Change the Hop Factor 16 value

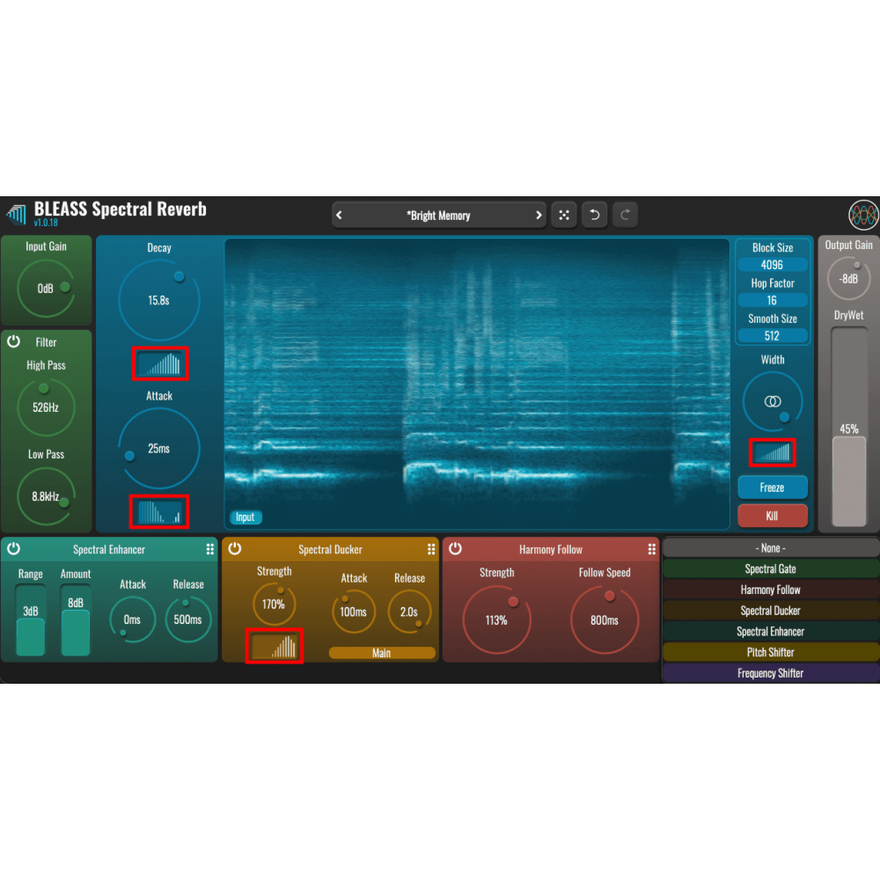coord(773,300)
